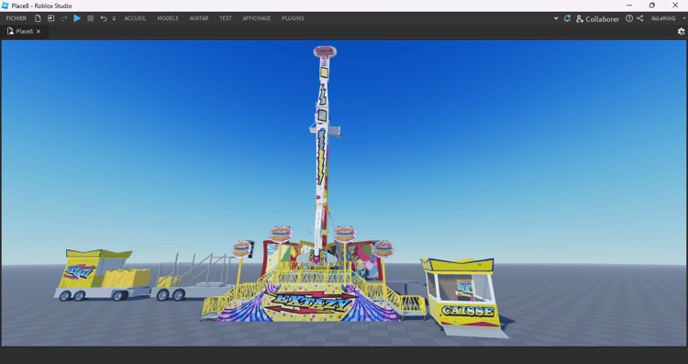Switch to the MODÈLE ribbon tab

click(168, 18)
